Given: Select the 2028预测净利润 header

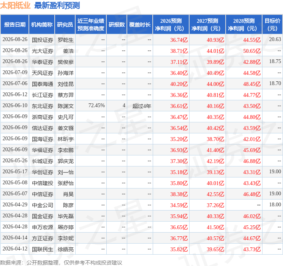Looking at the screenshot, I should [x=244, y=25].
